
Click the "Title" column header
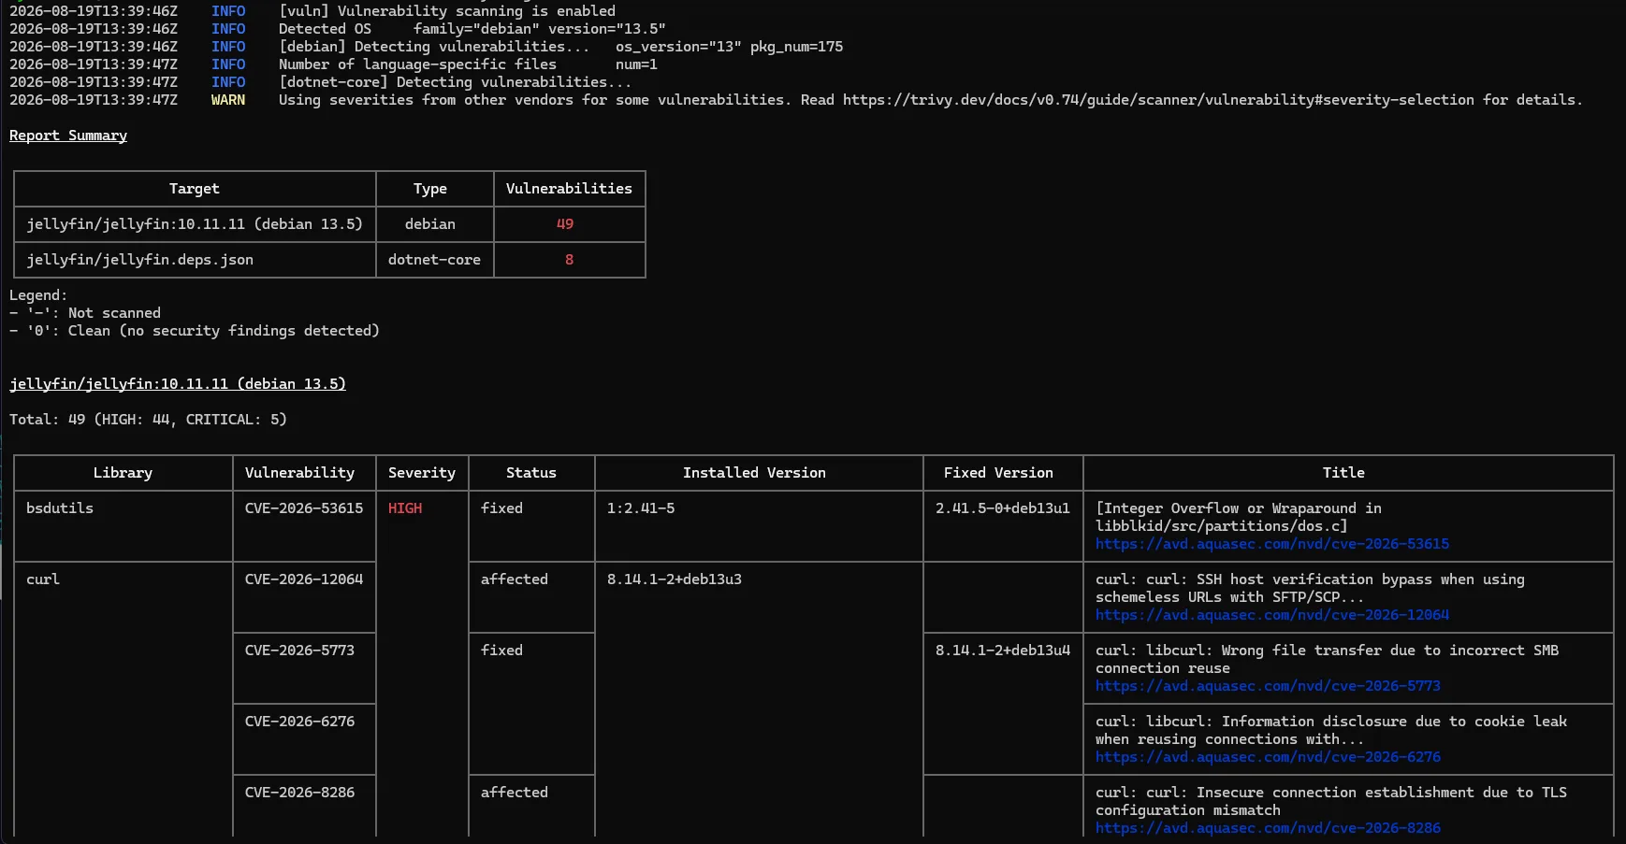[x=1343, y=473]
